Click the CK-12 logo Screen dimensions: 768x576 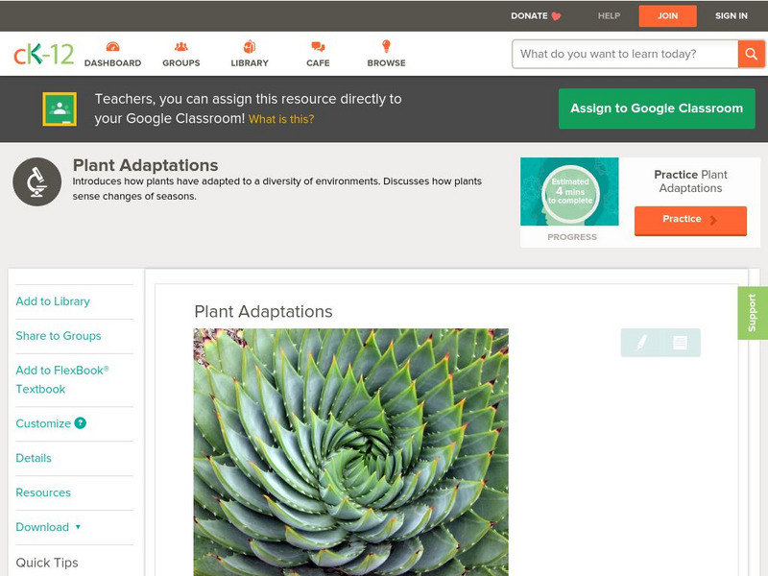[x=43, y=54]
